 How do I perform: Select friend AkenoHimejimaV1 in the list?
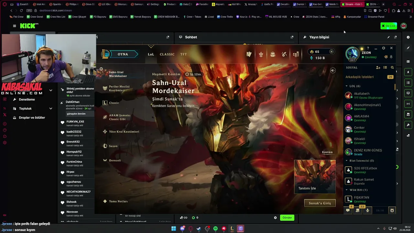(x=369, y=107)
